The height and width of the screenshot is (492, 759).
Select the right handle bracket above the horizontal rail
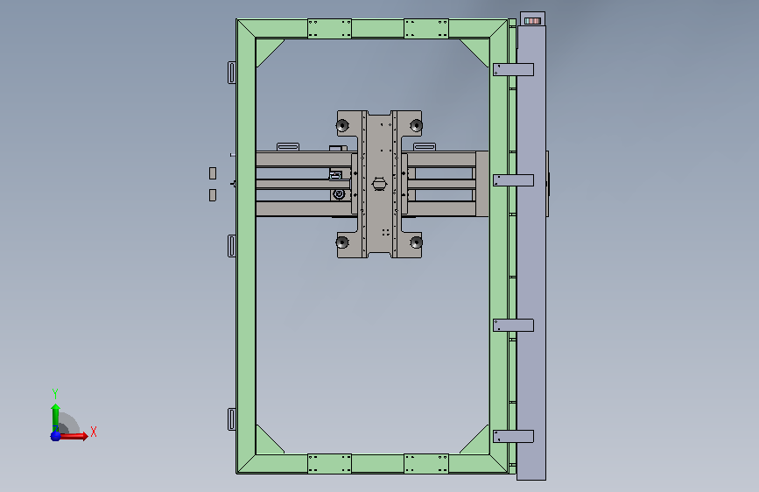pos(425,147)
